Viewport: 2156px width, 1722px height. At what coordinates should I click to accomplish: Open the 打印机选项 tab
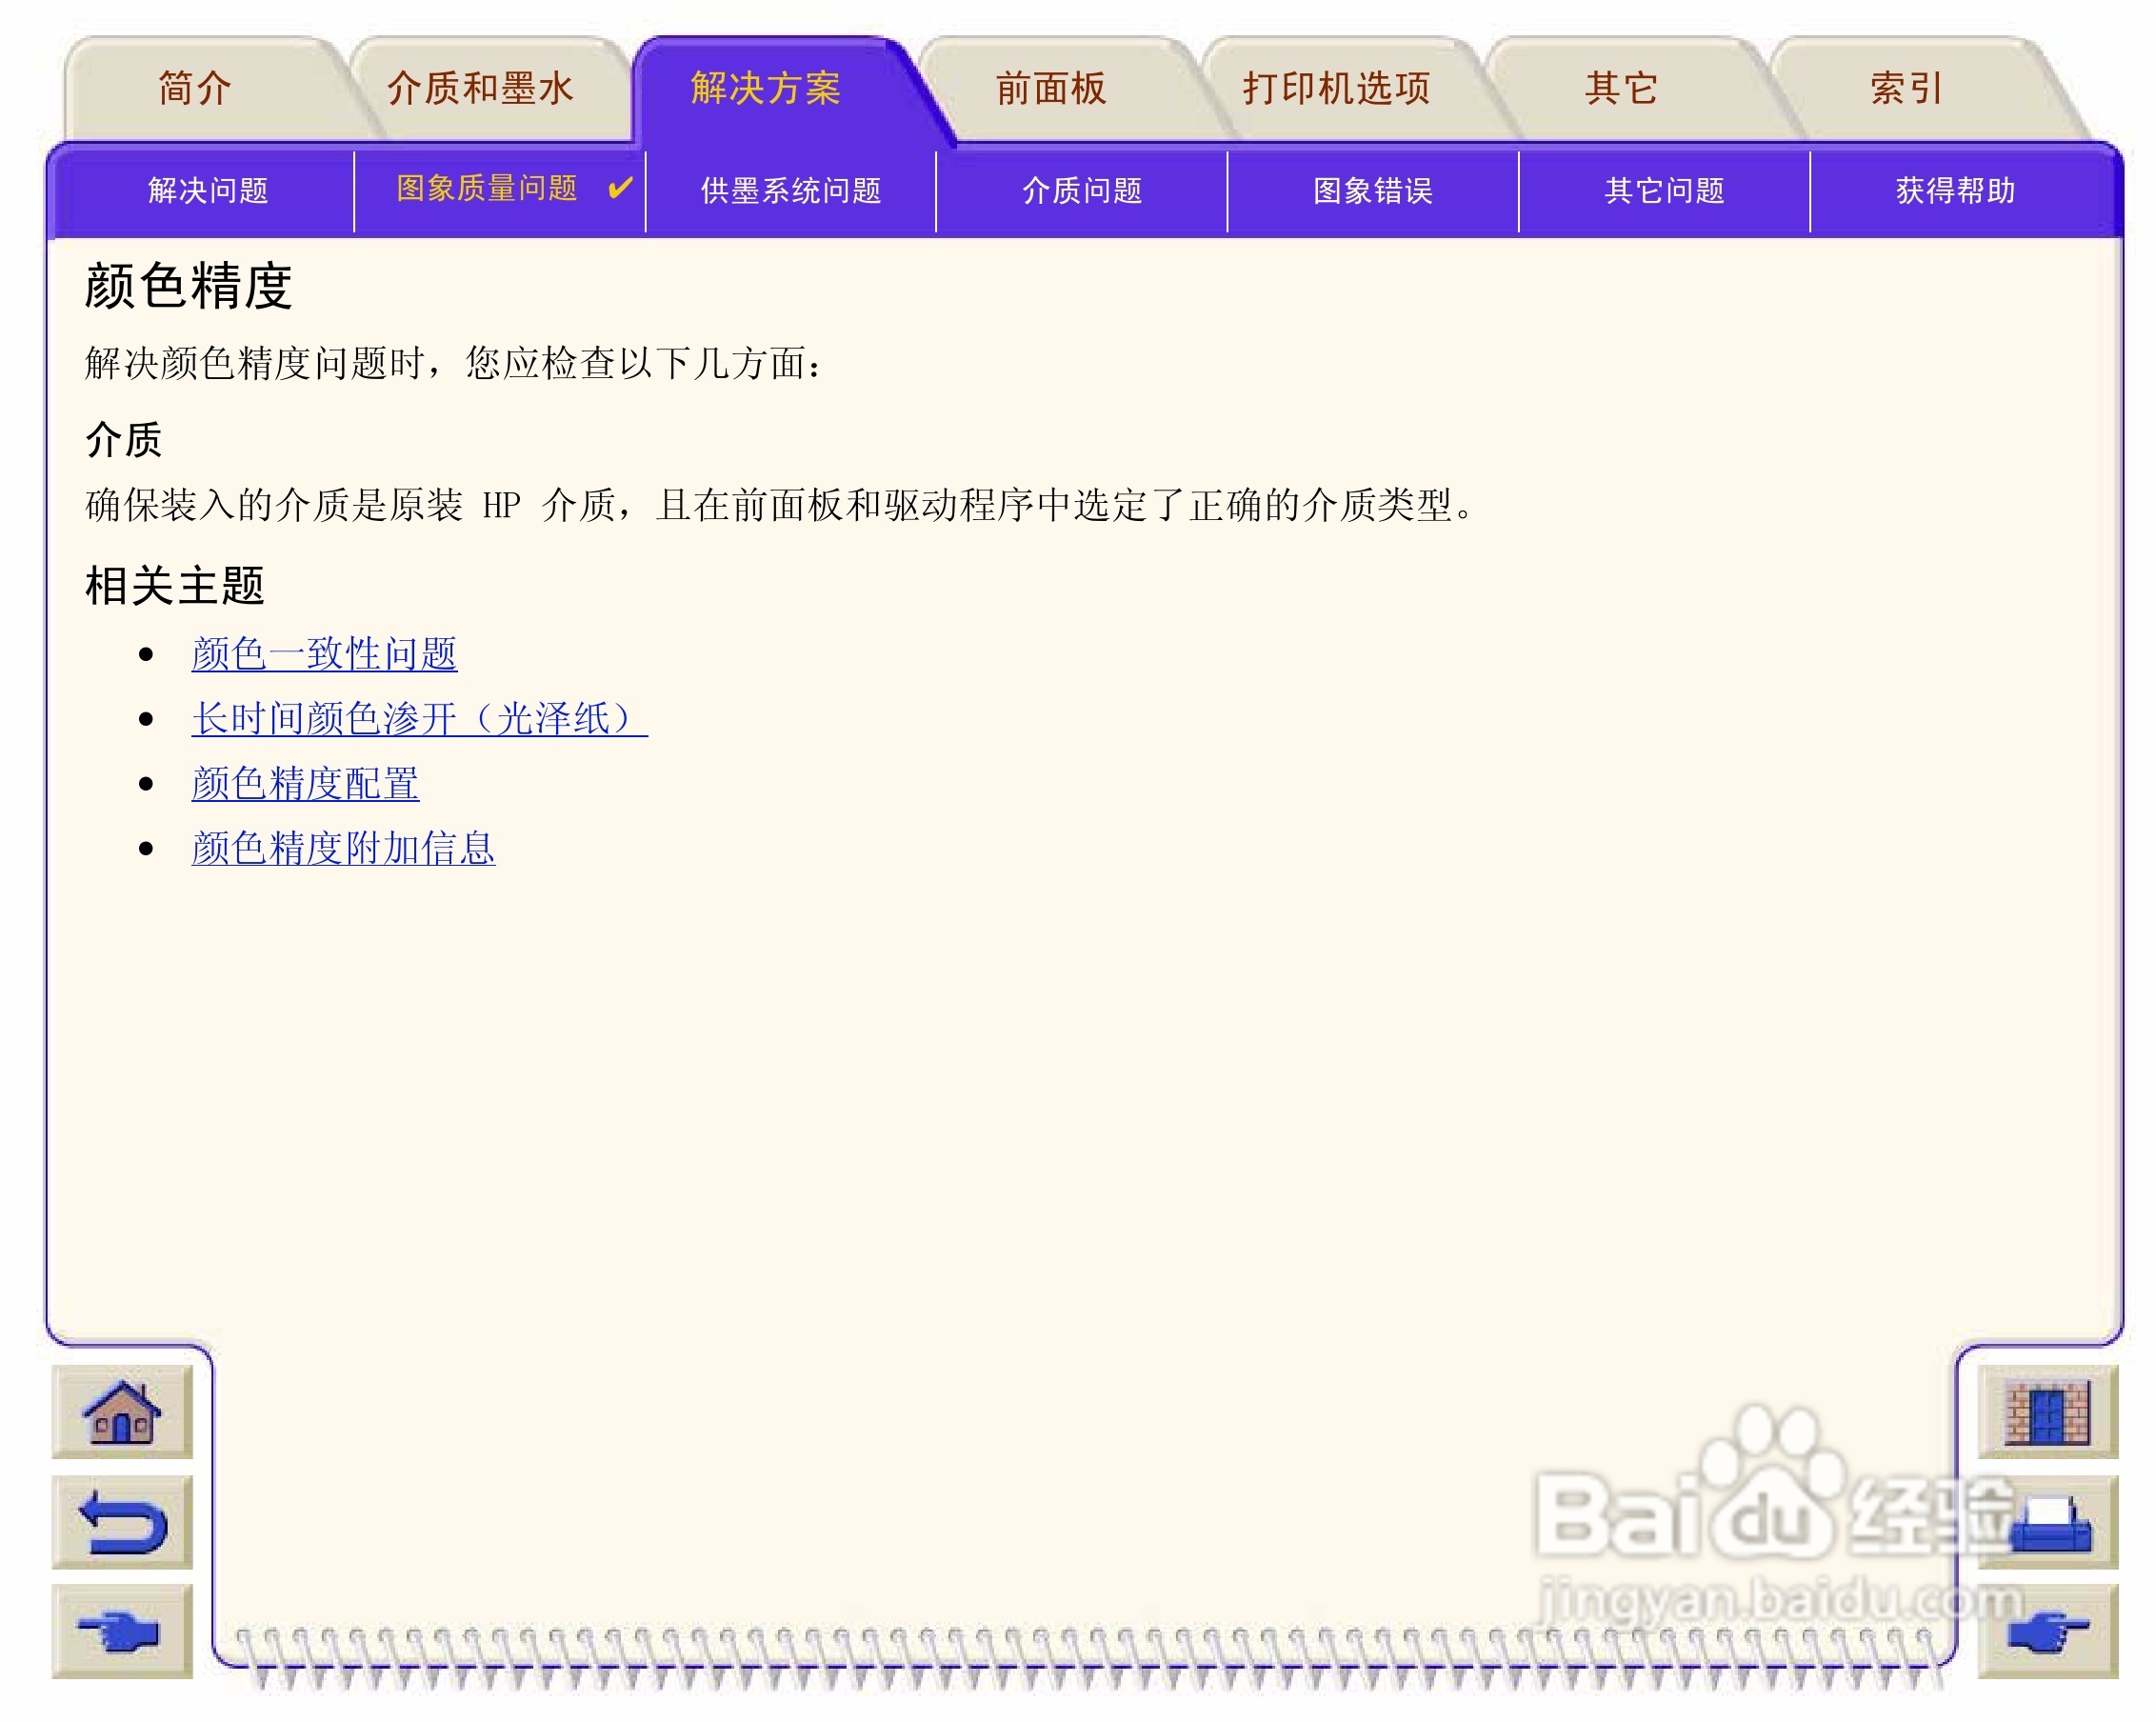[x=1336, y=88]
